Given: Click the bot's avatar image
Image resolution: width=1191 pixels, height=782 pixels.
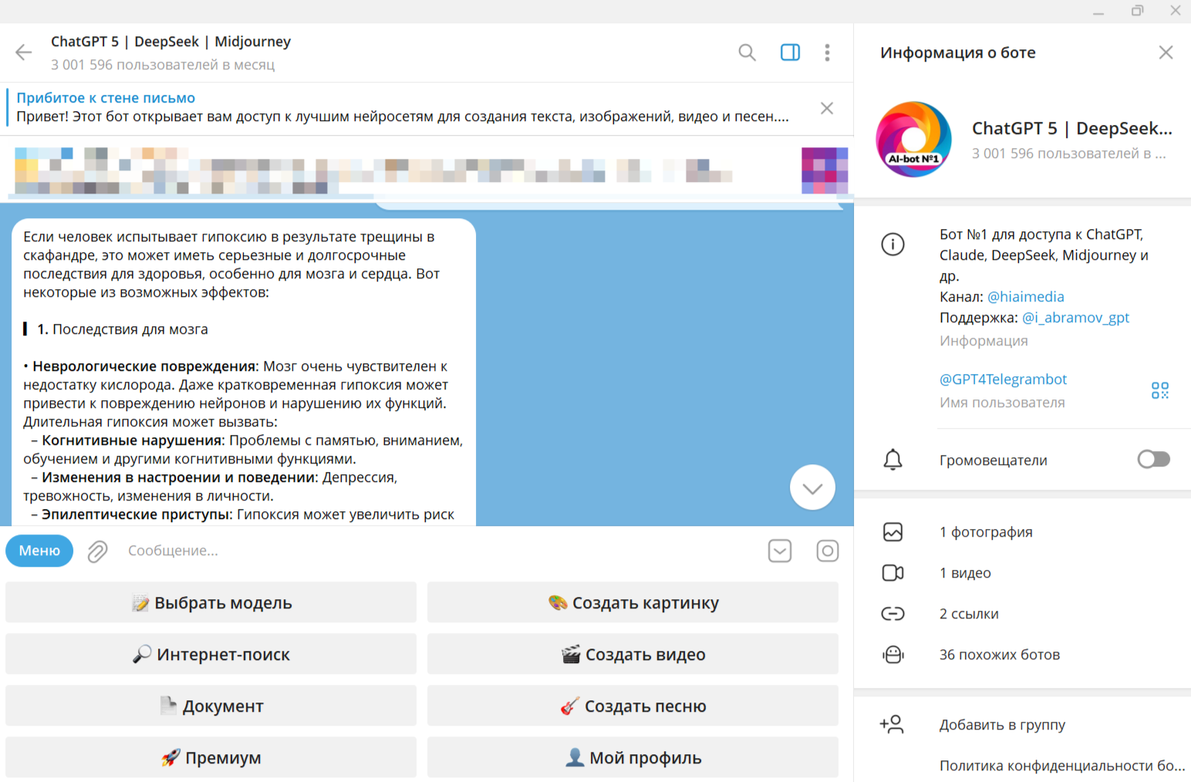Looking at the screenshot, I should pyautogui.click(x=913, y=139).
